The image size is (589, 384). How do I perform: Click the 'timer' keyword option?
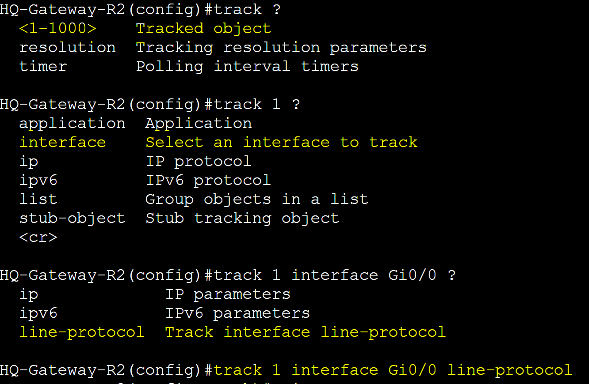(x=43, y=67)
